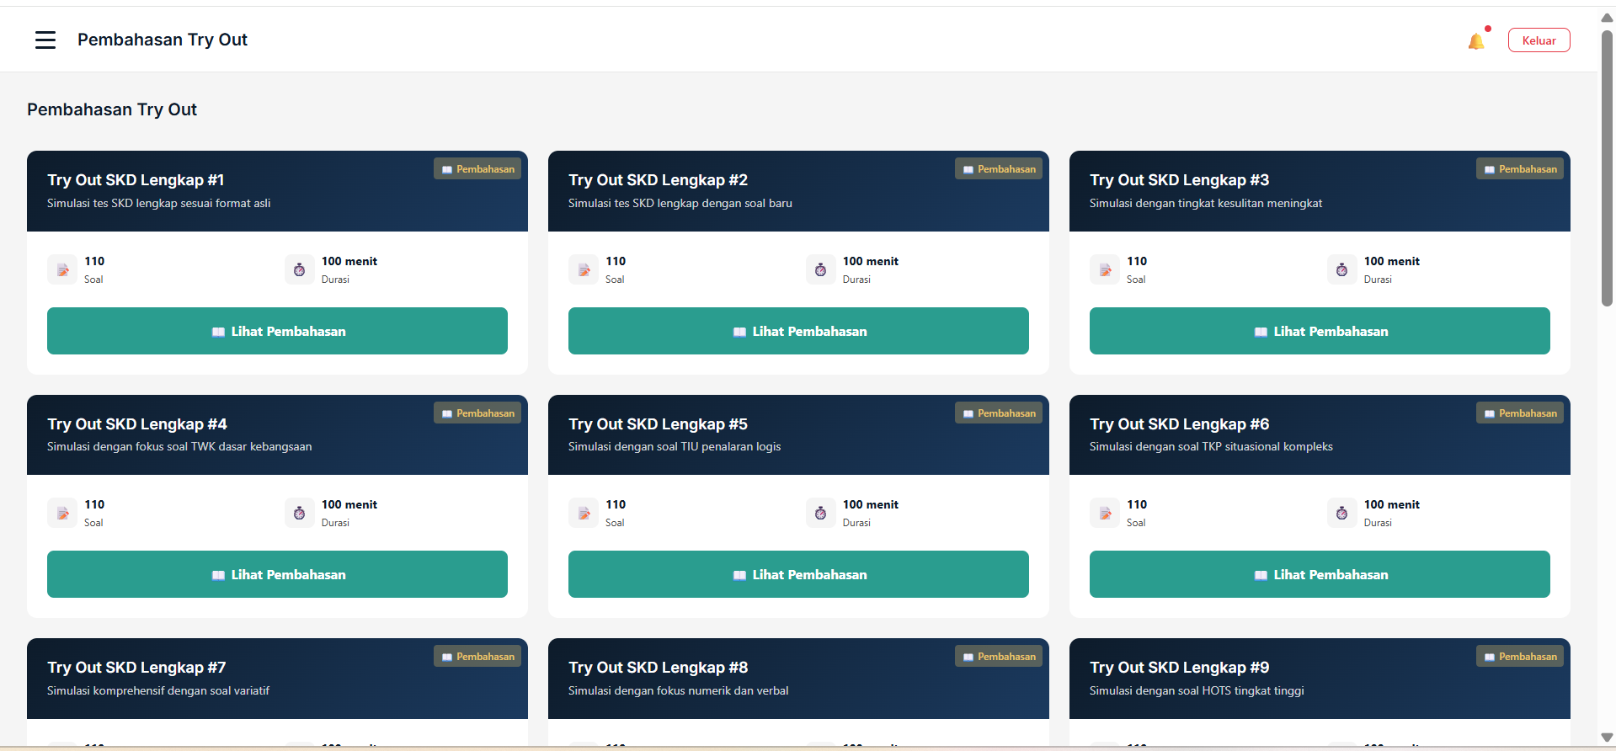
Task: Click the scrollbar down arrow
Action: tap(1607, 738)
